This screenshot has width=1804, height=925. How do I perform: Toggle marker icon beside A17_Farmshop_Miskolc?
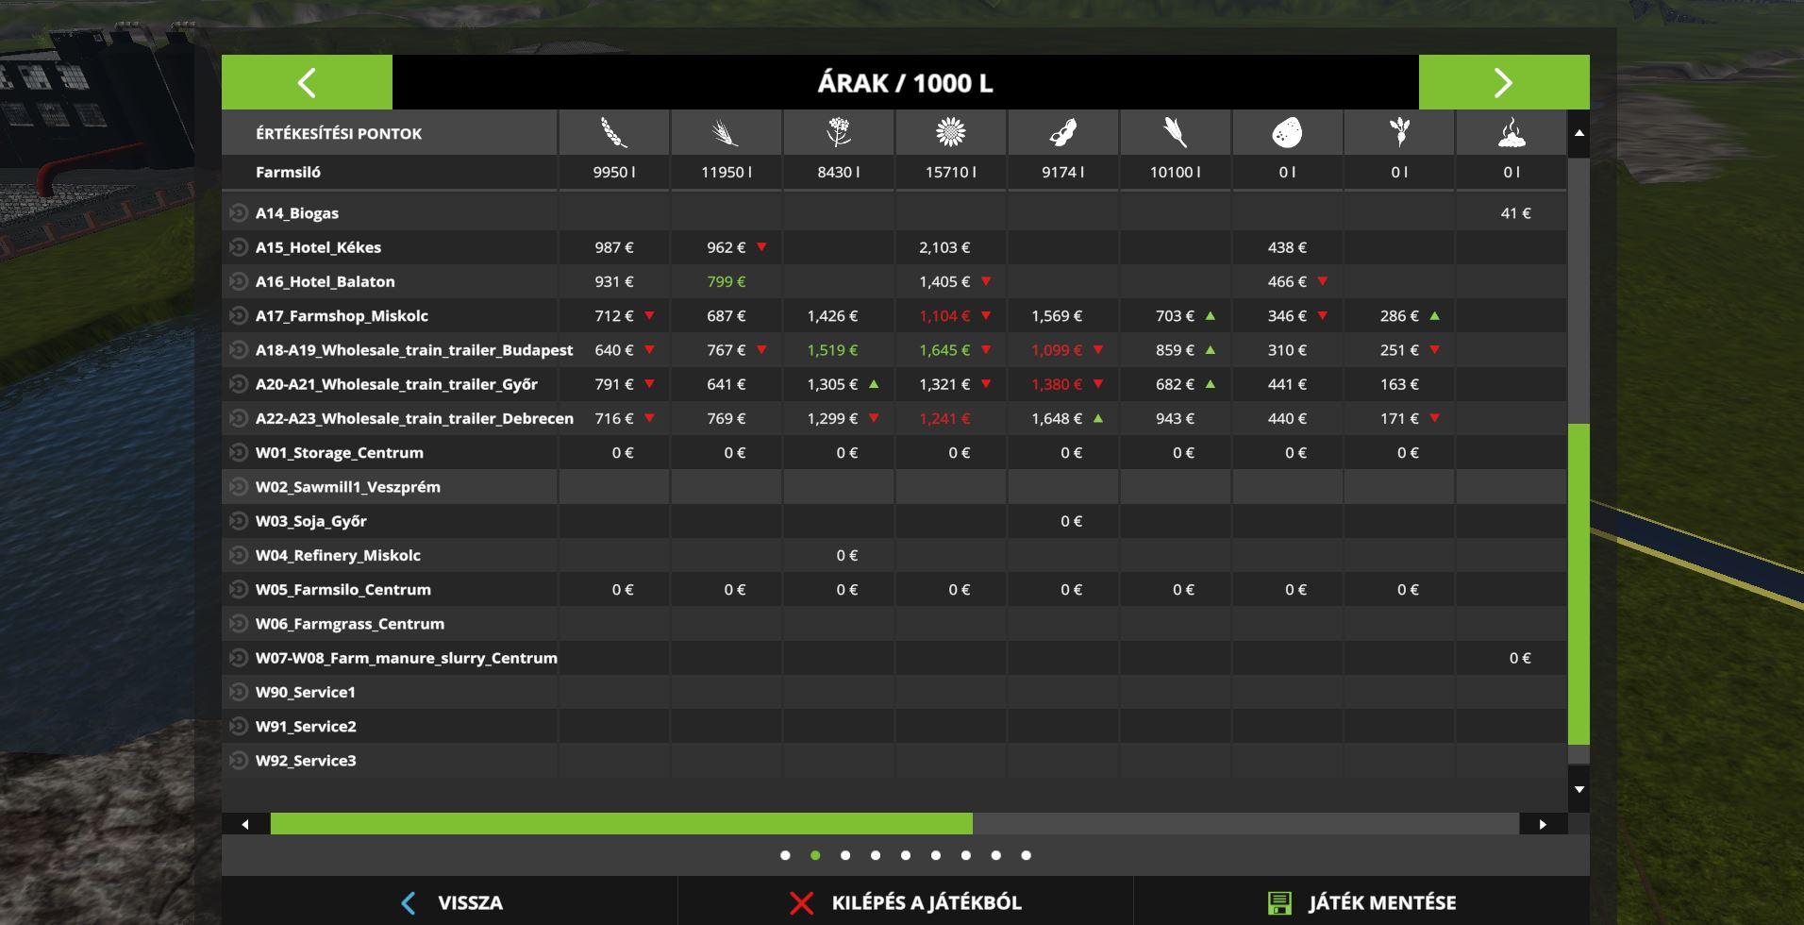click(x=239, y=316)
